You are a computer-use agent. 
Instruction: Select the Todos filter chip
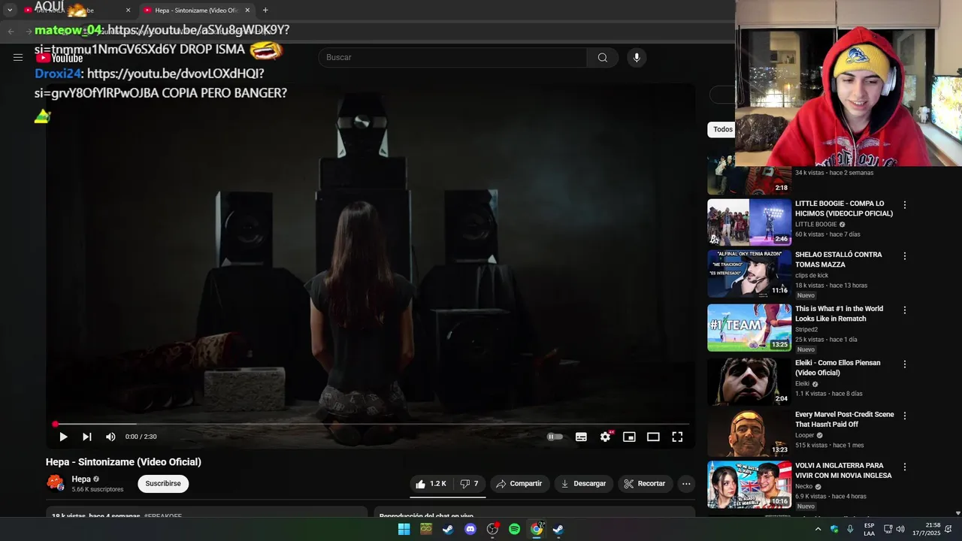723,129
